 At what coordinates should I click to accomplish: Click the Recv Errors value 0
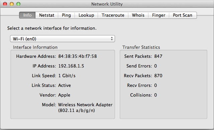pyautogui.click(x=155, y=85)
